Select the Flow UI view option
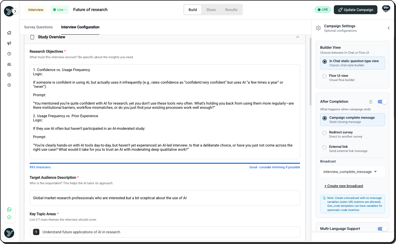 click(x=324, y=76)
